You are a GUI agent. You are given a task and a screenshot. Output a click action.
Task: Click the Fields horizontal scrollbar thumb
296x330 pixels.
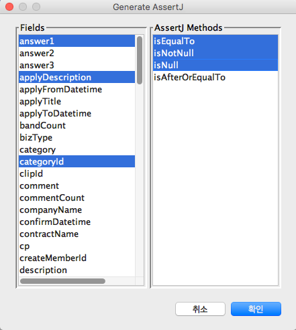click(x=62, y=281)
